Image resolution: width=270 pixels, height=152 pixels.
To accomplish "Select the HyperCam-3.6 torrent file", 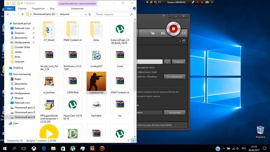I will (73, 108).
